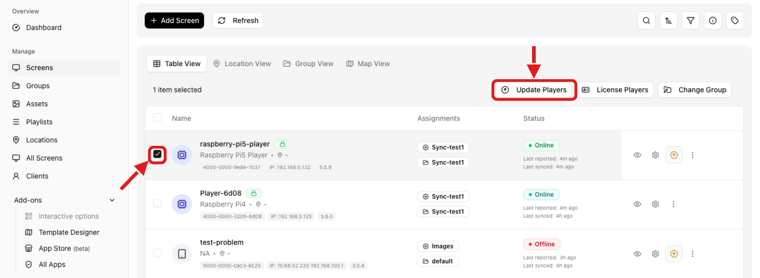This screenshot has height=278, width=760.
Task: Open Assets in the sidebar
Action: [x=64, y=104]
